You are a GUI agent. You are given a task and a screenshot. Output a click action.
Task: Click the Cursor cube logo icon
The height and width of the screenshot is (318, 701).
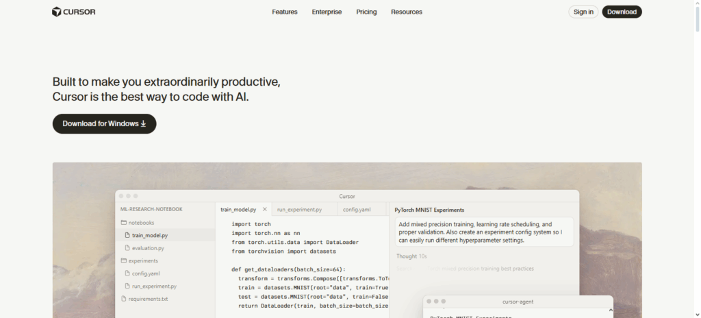pyautogui.click(x=57, y=12)
